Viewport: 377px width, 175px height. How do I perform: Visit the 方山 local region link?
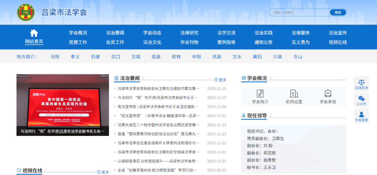(x=298, y=57)
